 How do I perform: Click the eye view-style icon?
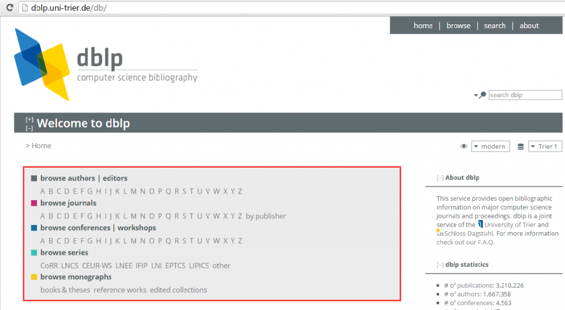coord(463,147)
